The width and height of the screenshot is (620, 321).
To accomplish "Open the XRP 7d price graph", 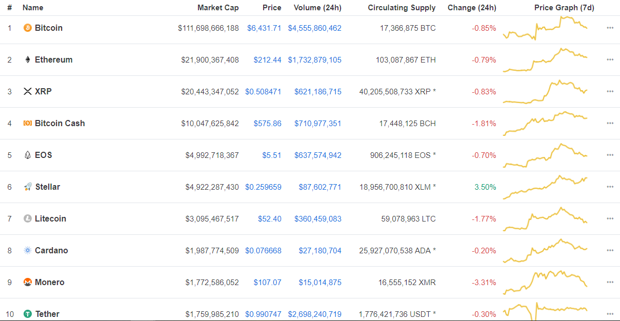I will coord(545,92).
